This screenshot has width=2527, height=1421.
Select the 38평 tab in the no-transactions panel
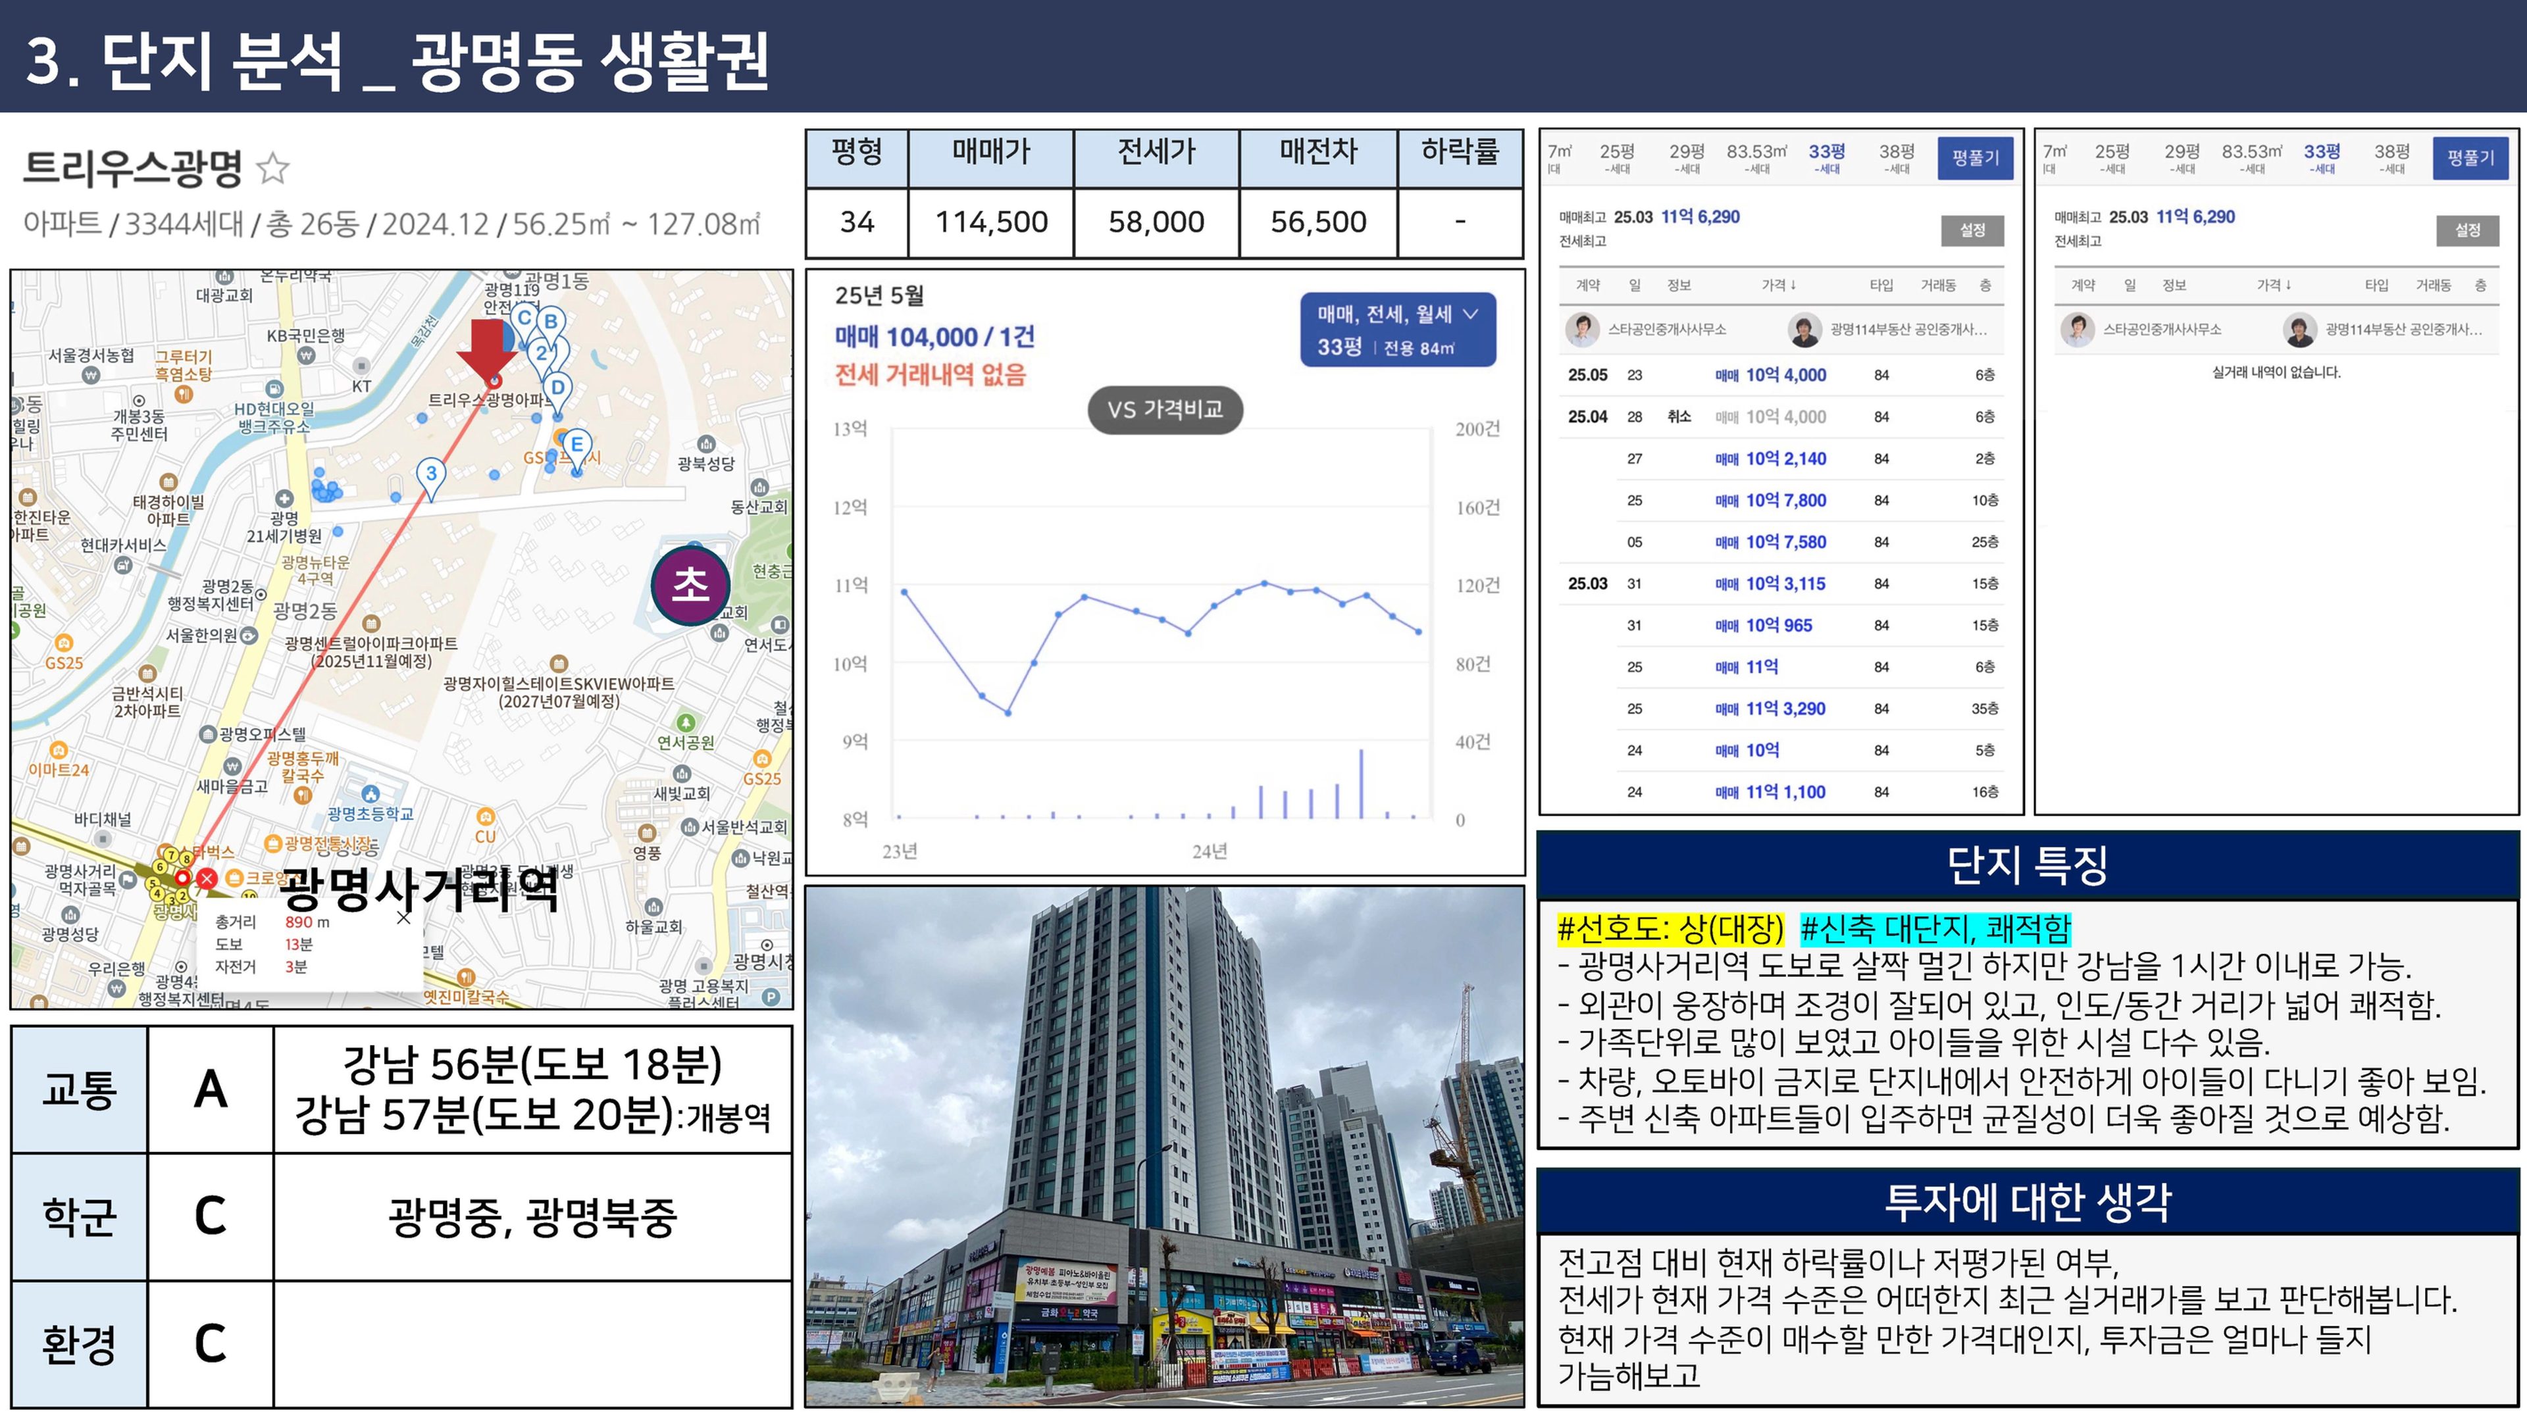click(2391, 157)
